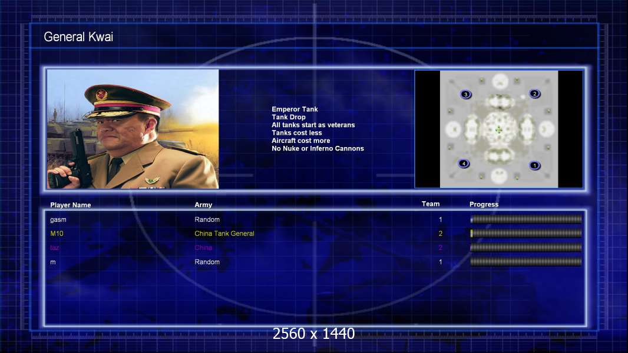
Task: Click 'Random' army in player m's row
Action: [207, 262]
